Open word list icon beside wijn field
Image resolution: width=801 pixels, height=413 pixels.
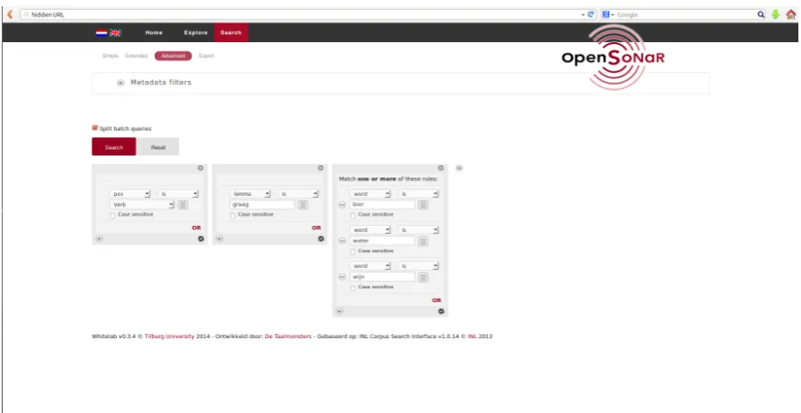pyautogui.click(x=423, y=277)
